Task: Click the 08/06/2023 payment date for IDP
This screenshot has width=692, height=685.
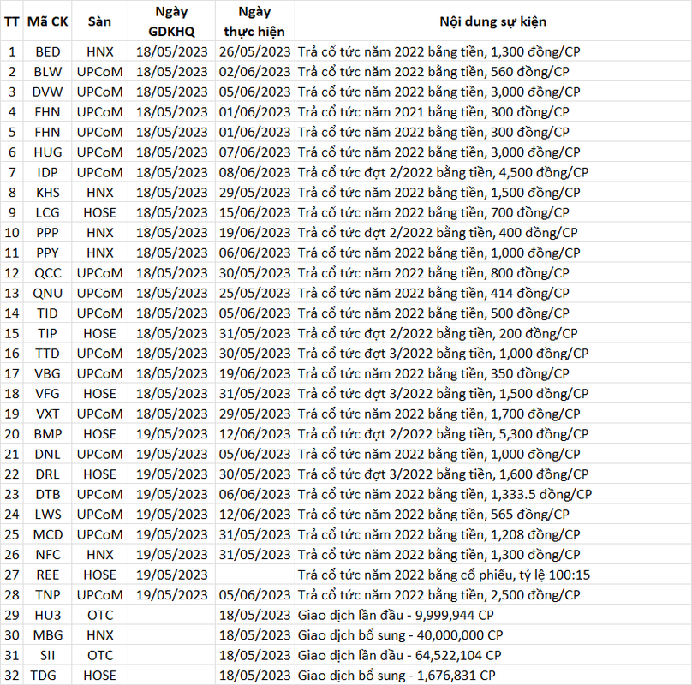Action: coord(254,172)
